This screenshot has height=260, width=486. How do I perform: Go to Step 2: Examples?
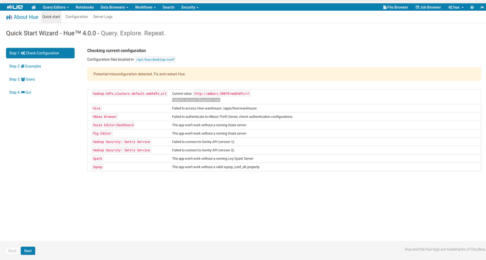tap(25, 66)
